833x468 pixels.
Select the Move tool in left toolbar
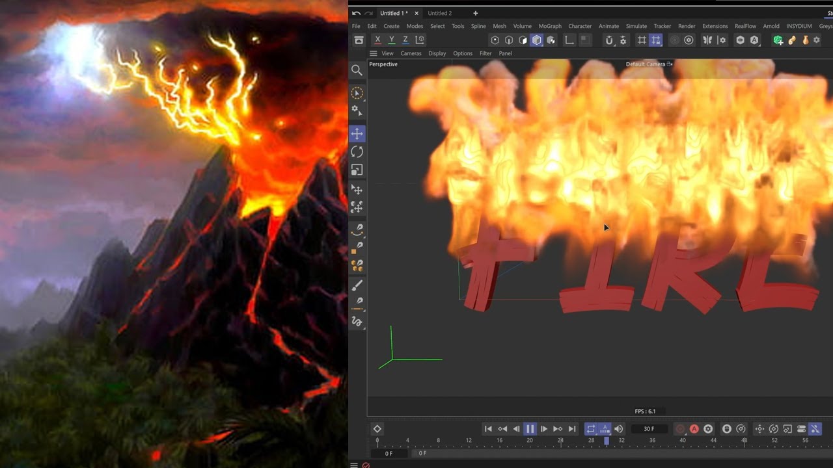(x=357, y=134)
